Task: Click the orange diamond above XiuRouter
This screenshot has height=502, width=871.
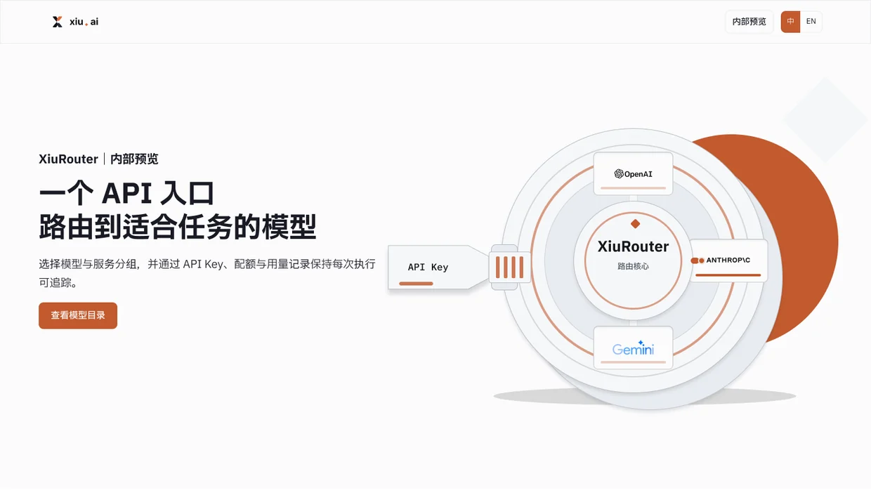Action: click(x=635, y=224)
